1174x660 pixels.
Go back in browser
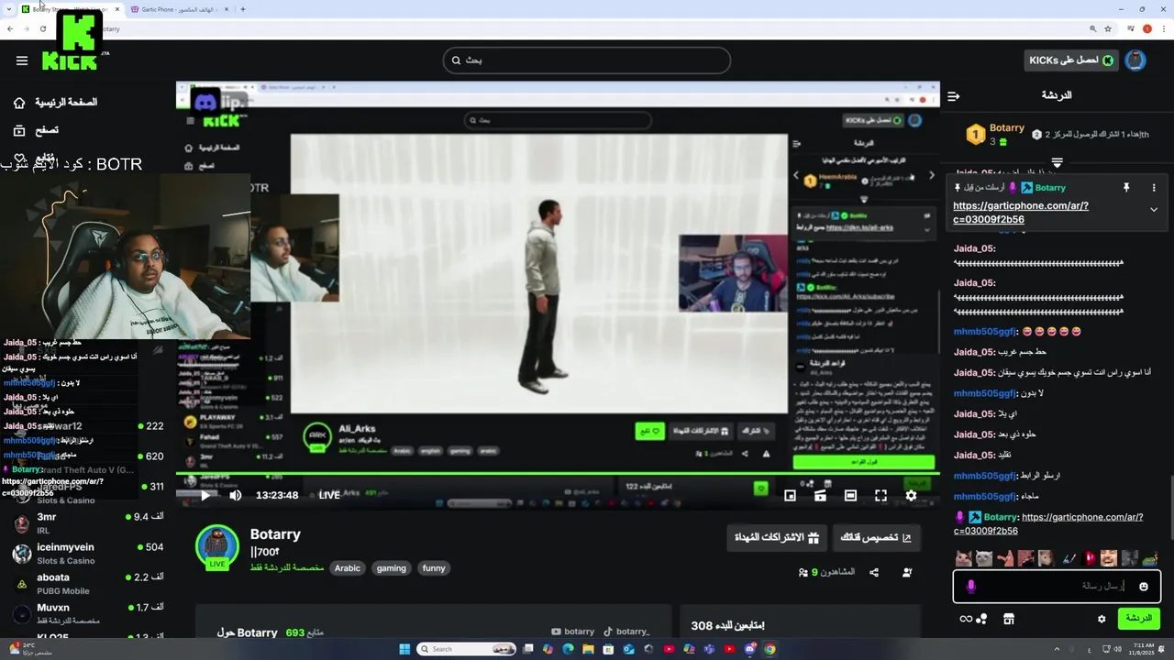tap(9, 28)
